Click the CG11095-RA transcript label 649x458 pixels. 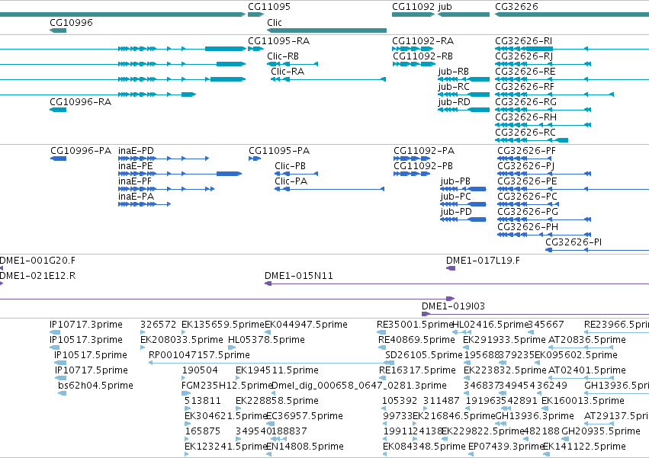[x=278, y=41]
